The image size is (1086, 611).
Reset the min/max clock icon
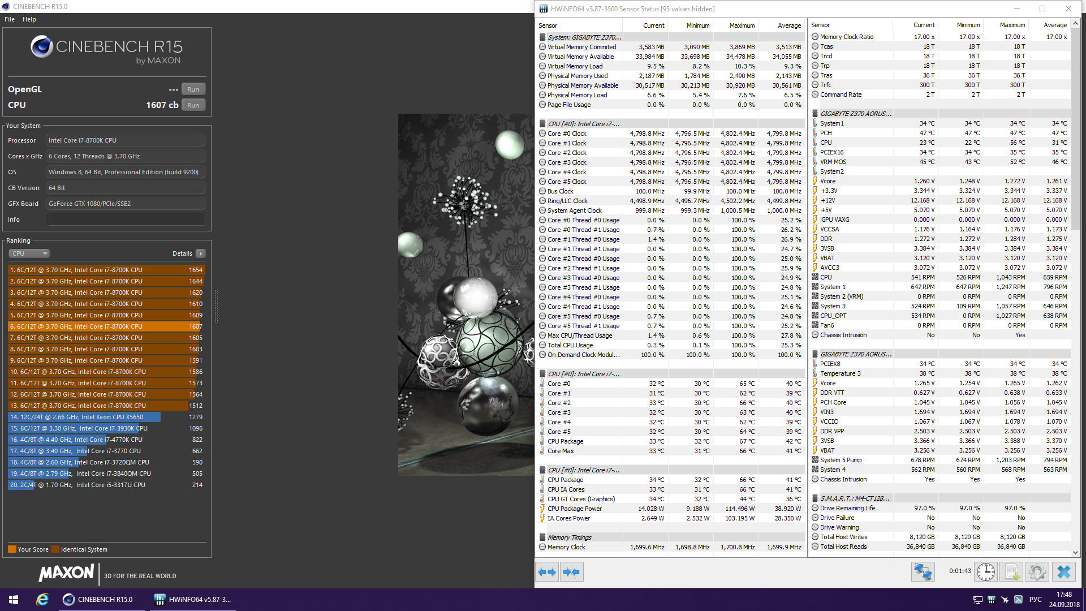[x=986, y=572]
